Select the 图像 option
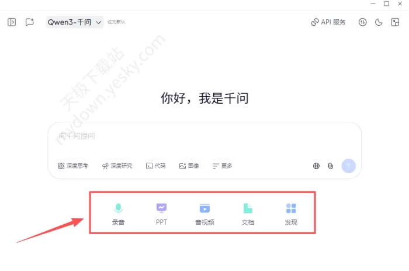 tap(189, 166)
